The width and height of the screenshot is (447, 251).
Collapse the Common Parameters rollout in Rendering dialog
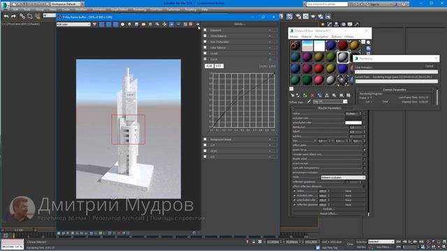click(395, 90)
